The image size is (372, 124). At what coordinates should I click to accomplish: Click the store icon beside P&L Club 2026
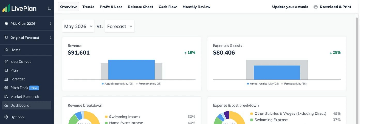click(x=6, y=24)
